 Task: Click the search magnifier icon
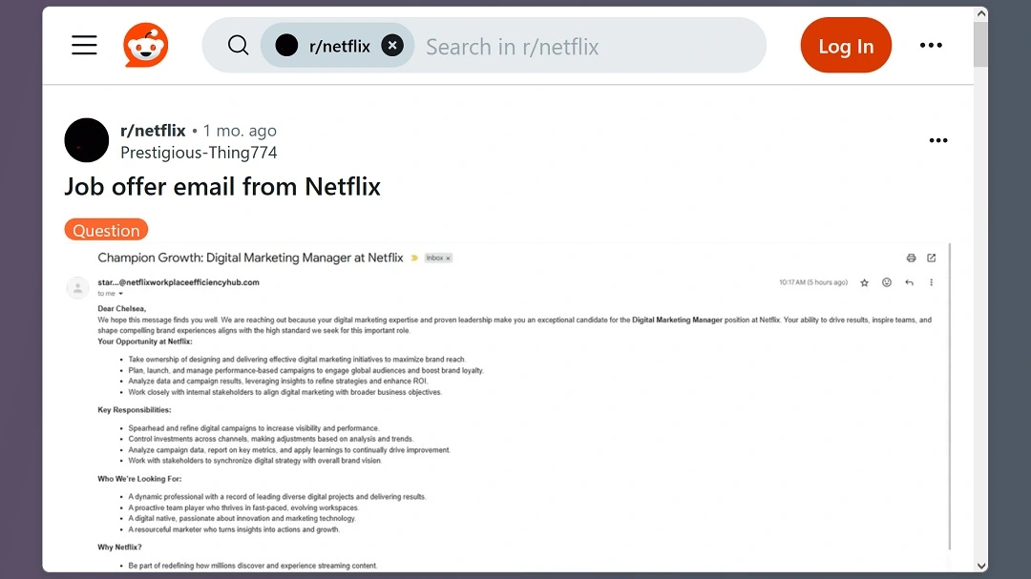[x=238, y=46]
